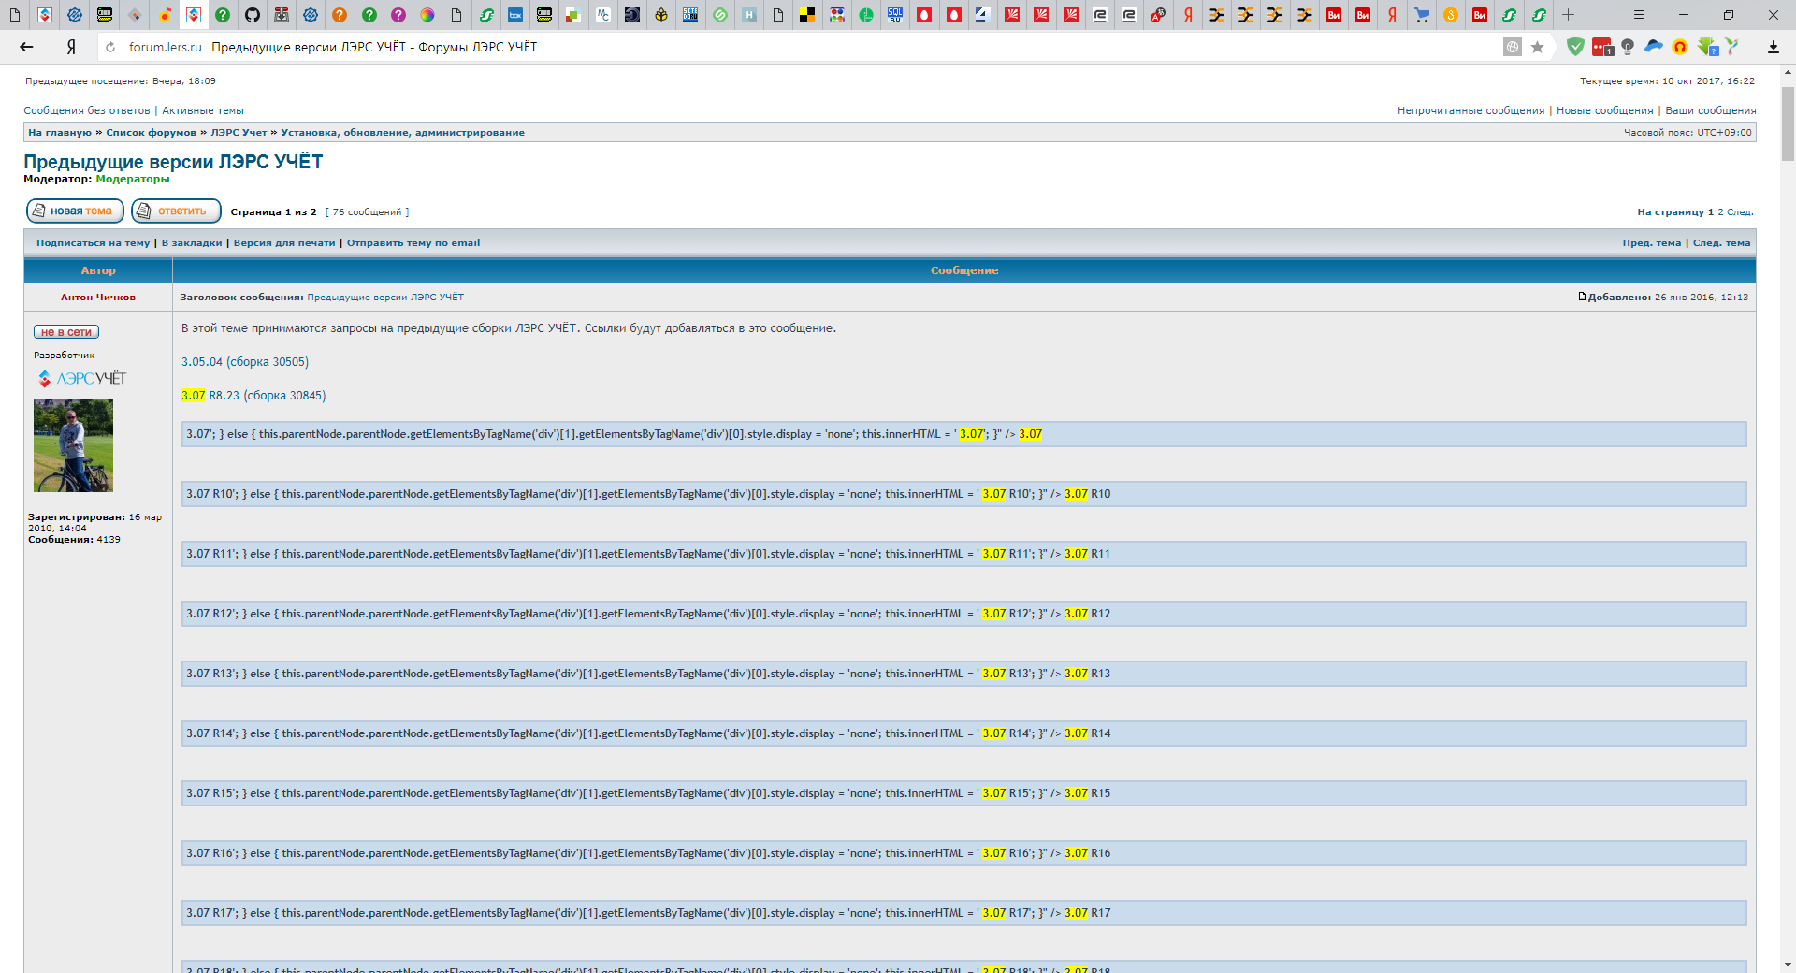Switch to the blue box tab
This screenshot has width=1796, height=973.
click(x=515, y=15)
